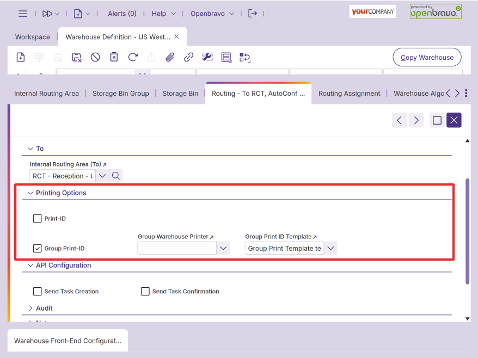Click the Copy Warehouse button
Screen dimensions: 478x358
click(x=427, y=58)
